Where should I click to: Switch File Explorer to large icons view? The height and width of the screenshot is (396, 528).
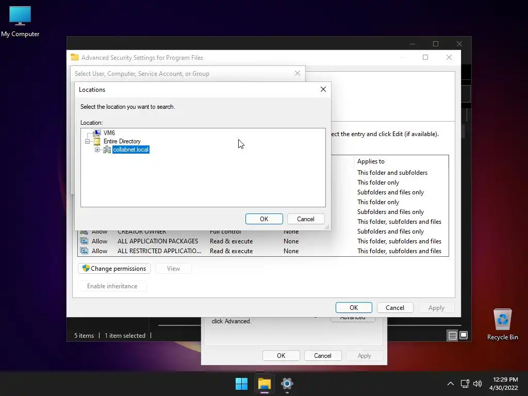coord(464,335)
